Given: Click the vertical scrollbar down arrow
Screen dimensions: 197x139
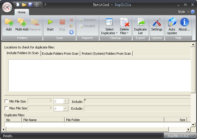Looking at the screenshot, I should (x=193, y=124).
